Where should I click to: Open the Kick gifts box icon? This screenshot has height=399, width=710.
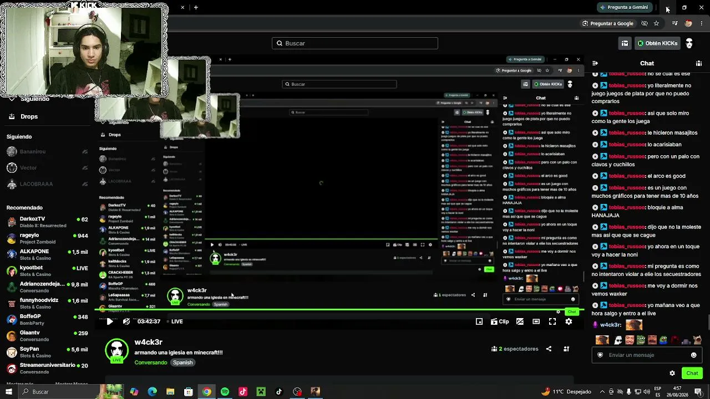click(x=625, y=43)
